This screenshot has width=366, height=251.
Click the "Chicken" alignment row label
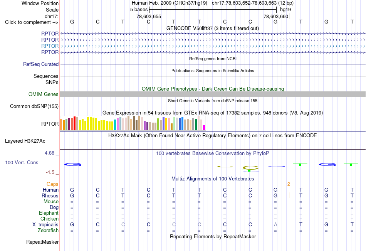49,219
